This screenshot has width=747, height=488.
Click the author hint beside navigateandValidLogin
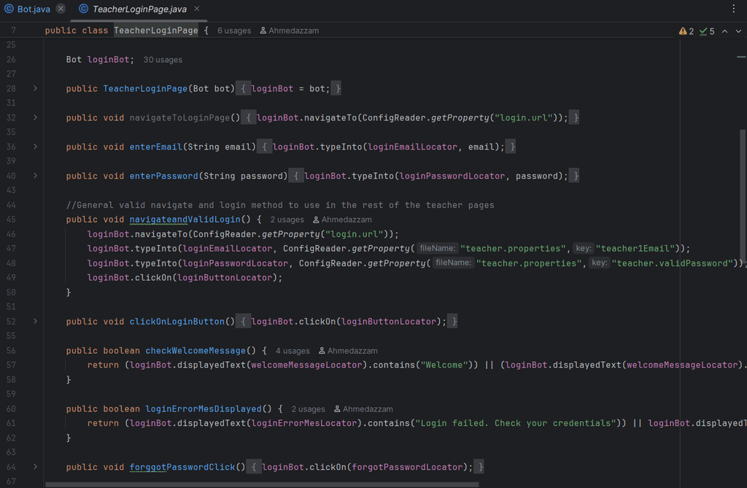point(342,220)
